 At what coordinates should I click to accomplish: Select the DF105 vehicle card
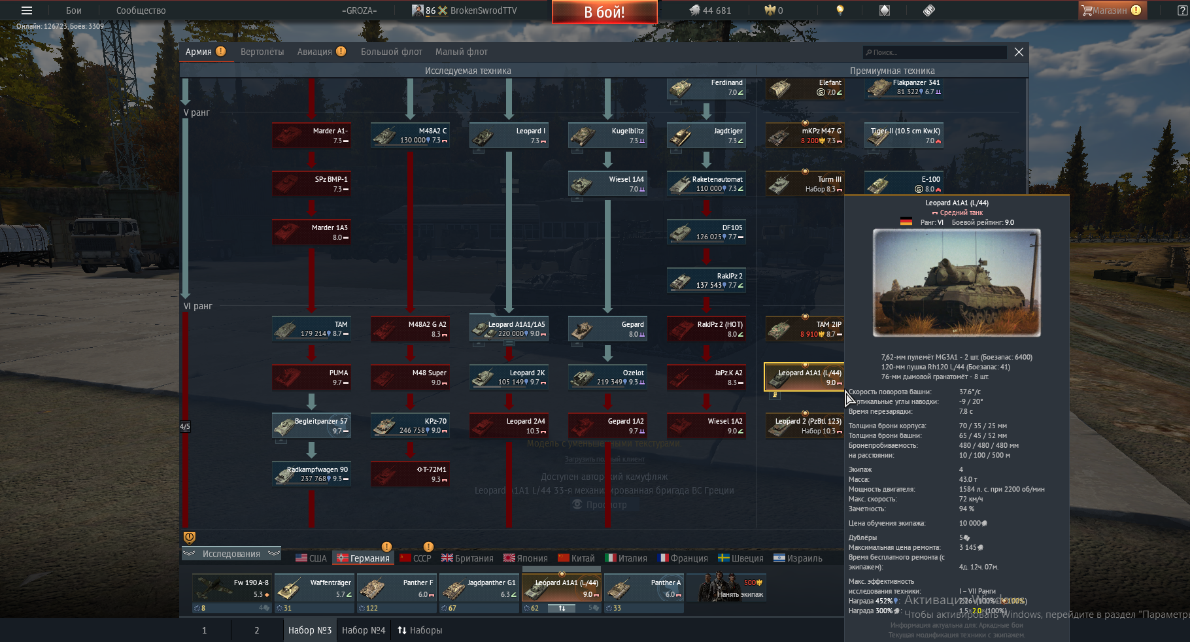(706, 232)
